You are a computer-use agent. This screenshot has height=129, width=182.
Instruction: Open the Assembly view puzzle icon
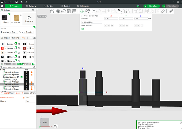[x=171, y=11]
